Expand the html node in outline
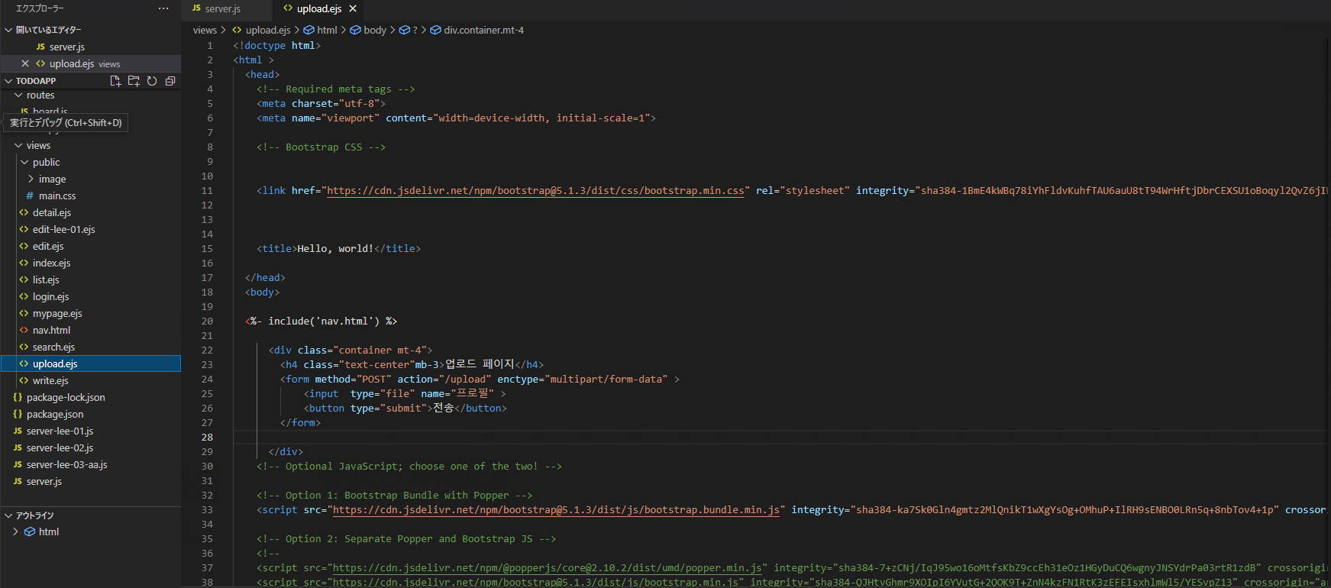The image size is (1331, 588). tap(15, 532)
